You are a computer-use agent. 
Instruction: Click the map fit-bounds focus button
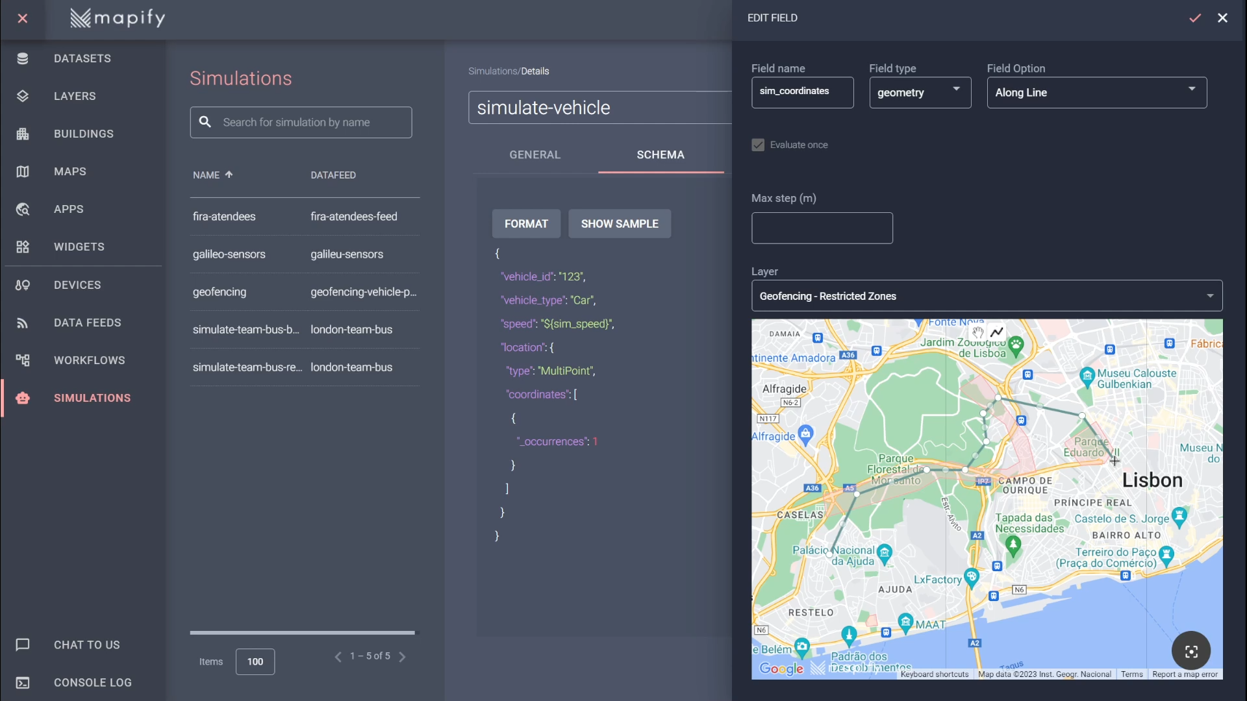tap(1190, 651)
